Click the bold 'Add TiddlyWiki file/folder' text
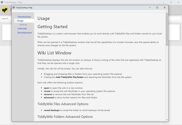Viewport: 182px width, 125px height. [x=70, y=77]
